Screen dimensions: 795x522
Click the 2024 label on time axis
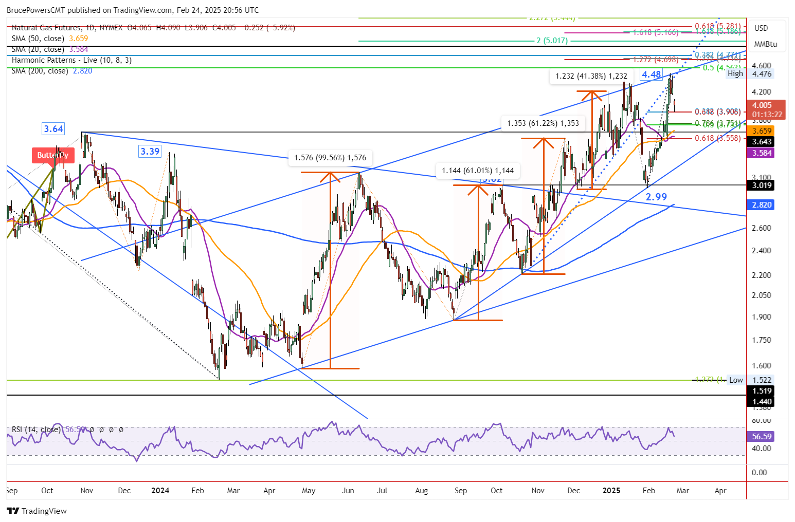click(160, 491)
